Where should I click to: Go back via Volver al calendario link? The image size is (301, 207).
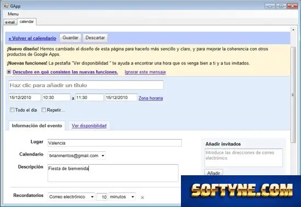click(x=32, y=38)
